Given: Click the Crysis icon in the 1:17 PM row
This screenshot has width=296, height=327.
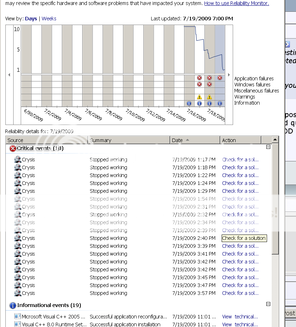Looking at the screenshot, I should pos(18,160).
